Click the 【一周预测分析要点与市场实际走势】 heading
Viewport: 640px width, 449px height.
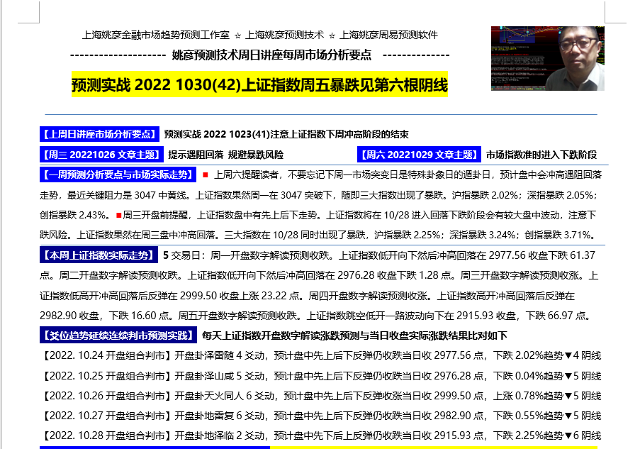click(118, 174)
